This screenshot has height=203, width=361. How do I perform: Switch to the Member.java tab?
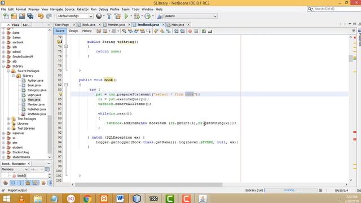tap(116, 25)
